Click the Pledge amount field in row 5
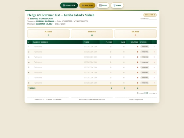The height and width of the screenshot is (138, 184). pyautogui.click(x=106, y=67)
